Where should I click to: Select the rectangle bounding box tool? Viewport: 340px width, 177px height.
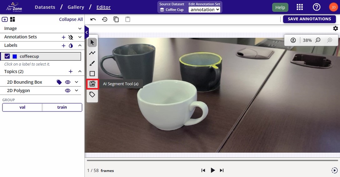click(92, 74)
